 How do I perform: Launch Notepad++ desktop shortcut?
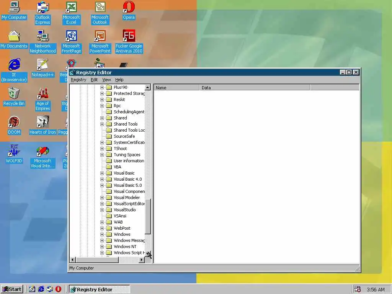point(43,68)
